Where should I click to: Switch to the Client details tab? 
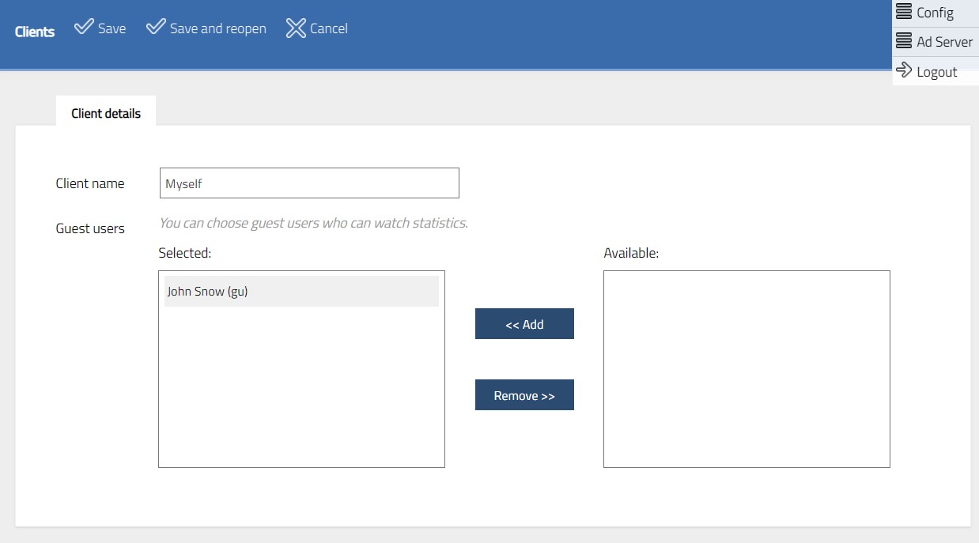[105, 112]
